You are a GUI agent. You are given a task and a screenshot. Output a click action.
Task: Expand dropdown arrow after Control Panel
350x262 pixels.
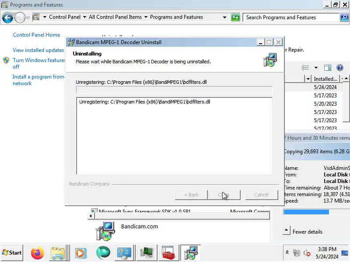click(84, 17)
